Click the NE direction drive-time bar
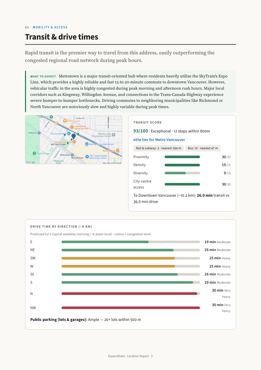 [130, 250]
